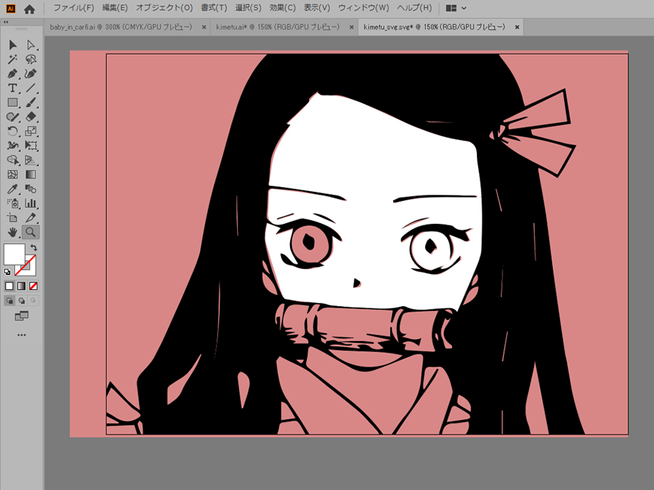Enable Draw Inside mode

[33, 300]
